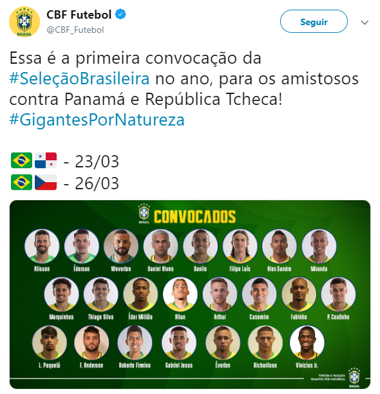Follow the account with Seguir button

[314, 22]
